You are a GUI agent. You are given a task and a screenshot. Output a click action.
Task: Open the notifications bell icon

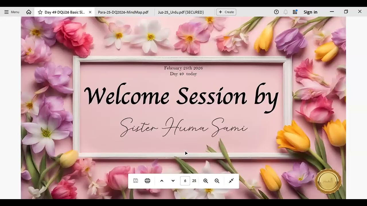tap(286, 12)
